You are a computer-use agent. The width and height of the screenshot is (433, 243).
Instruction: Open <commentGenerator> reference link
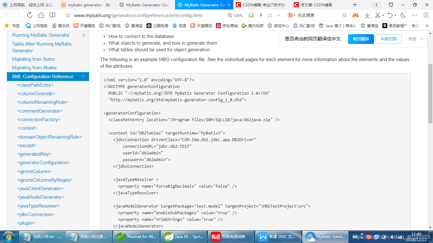(40, 111)
